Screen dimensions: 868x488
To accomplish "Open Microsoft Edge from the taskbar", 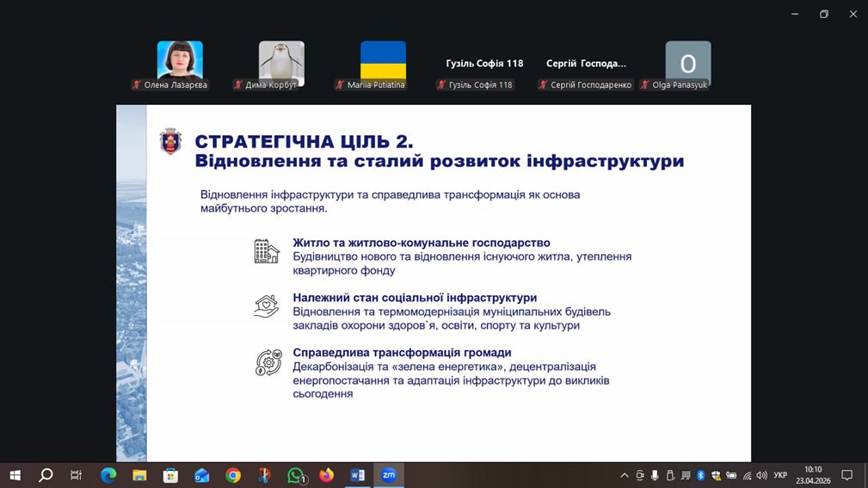I will tap(108, 475).
